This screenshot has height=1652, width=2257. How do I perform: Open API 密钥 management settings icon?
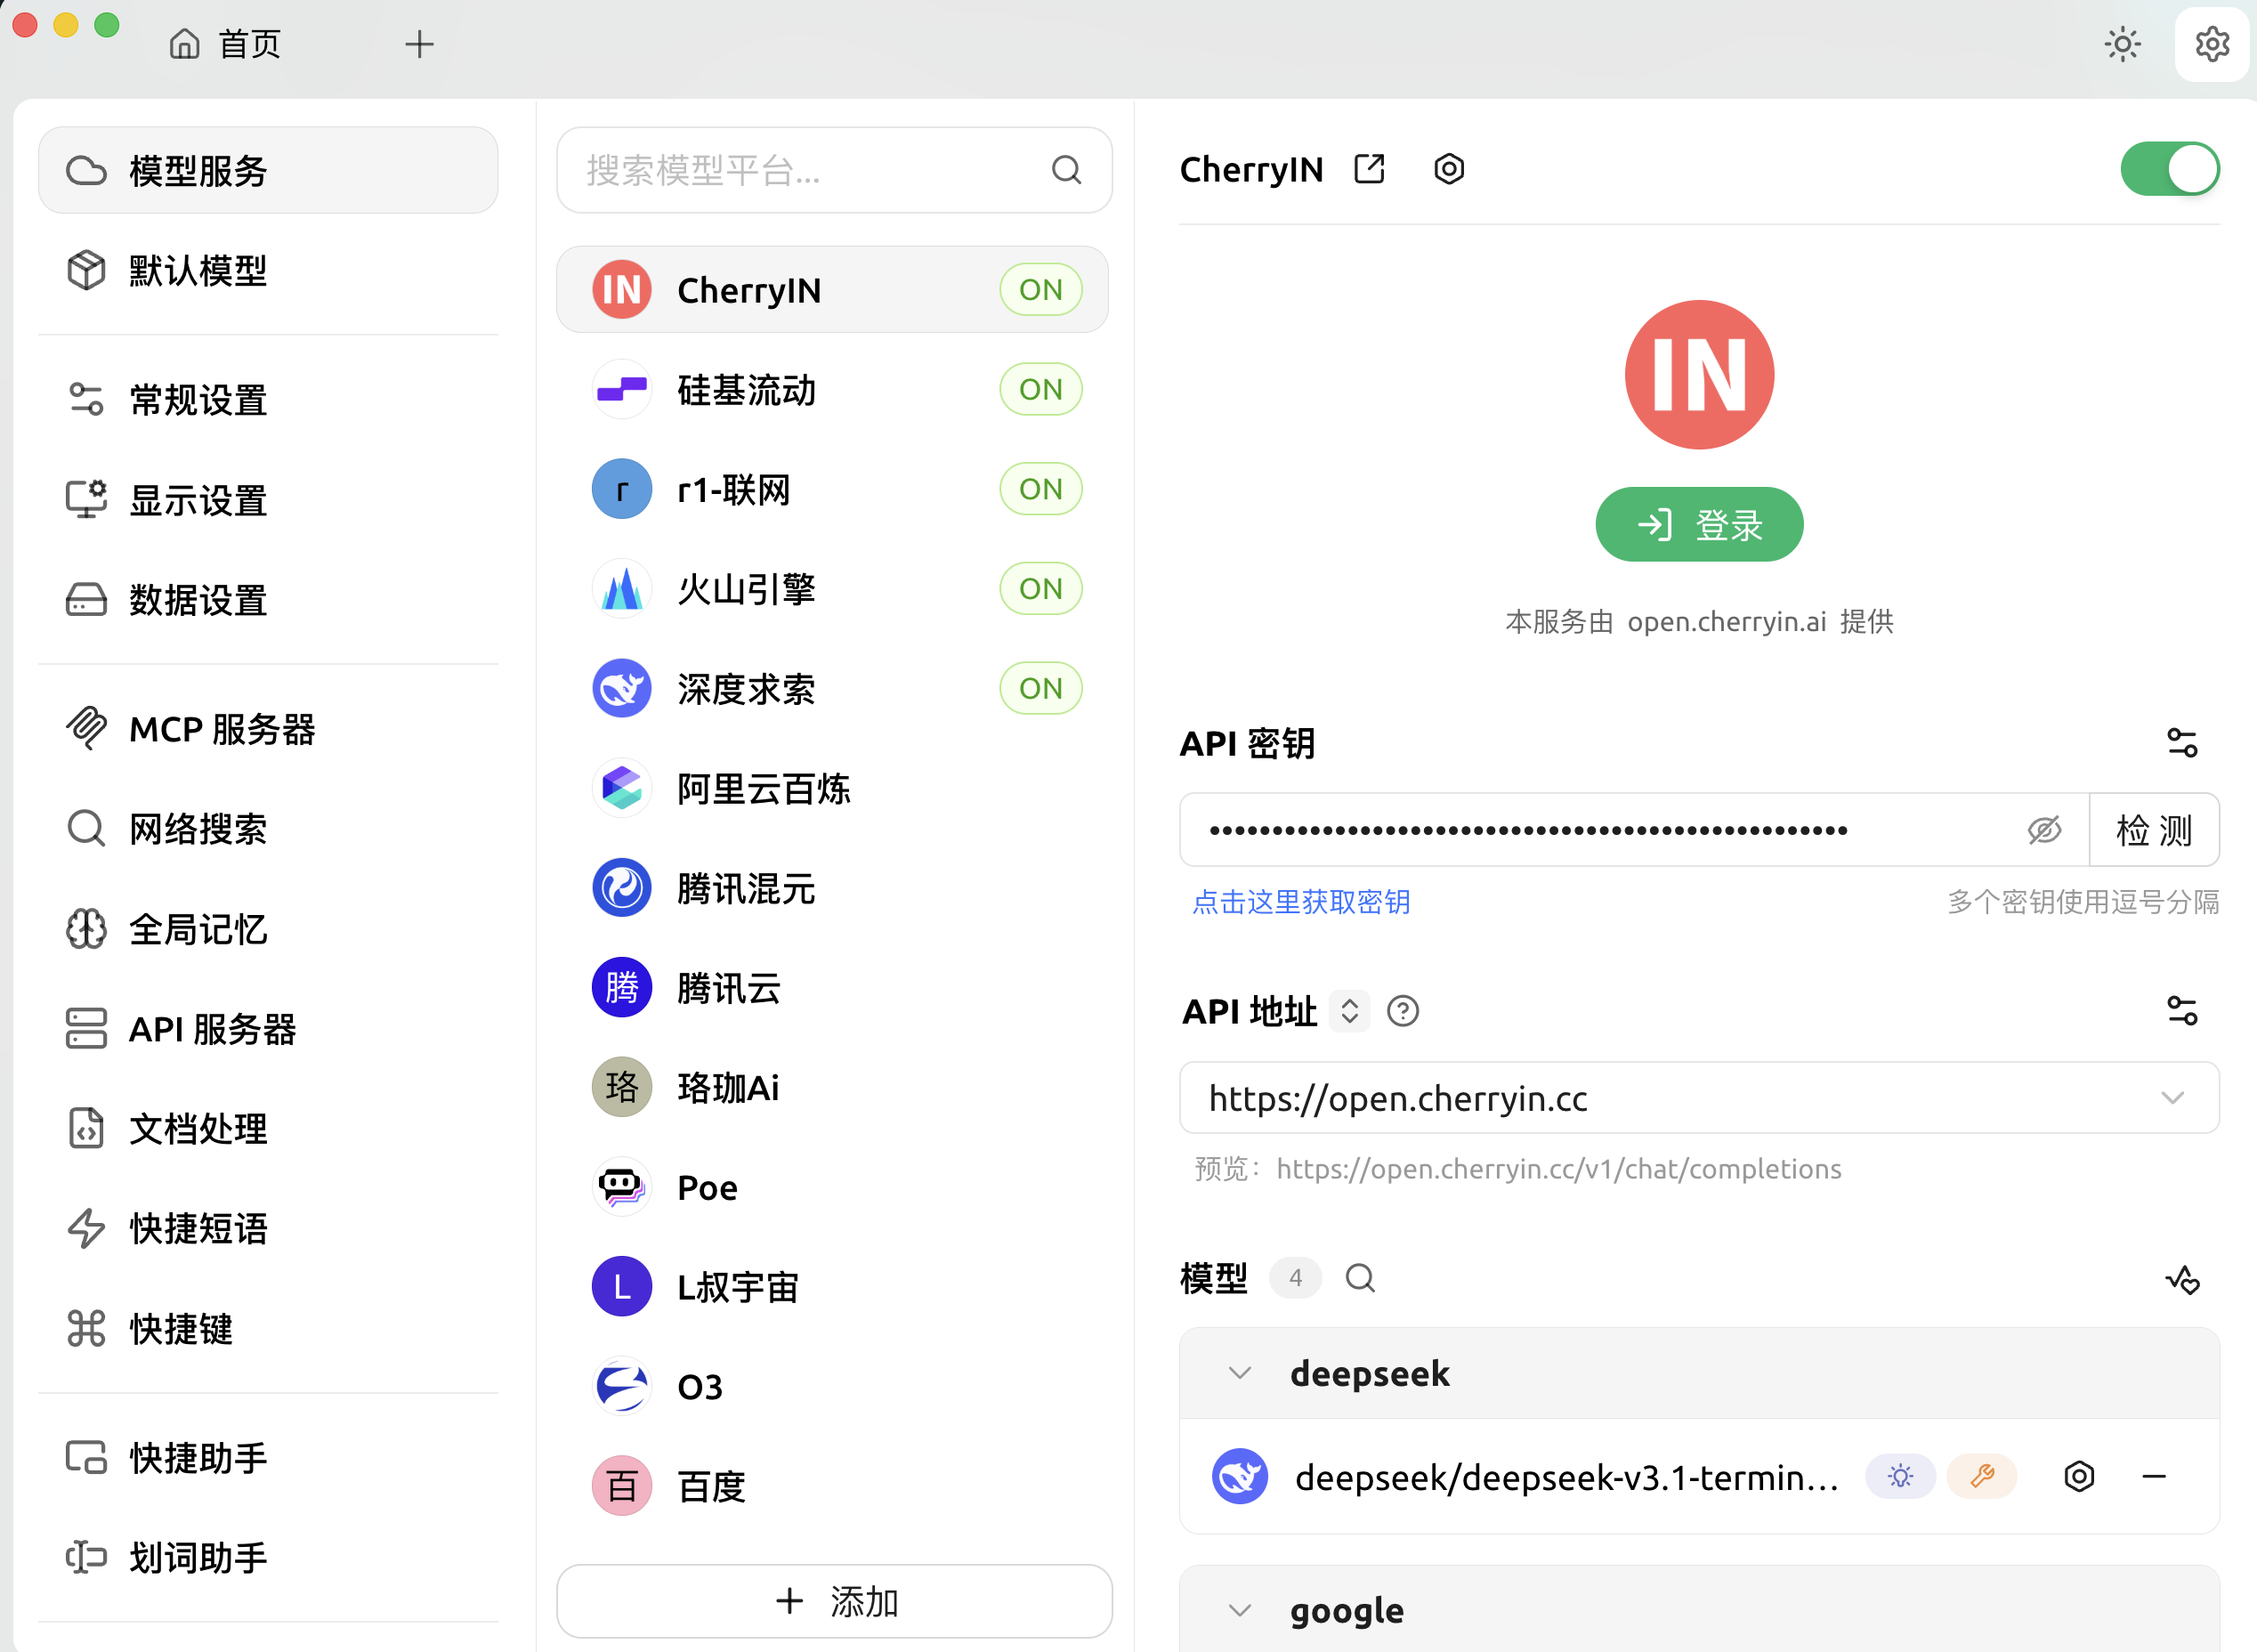[2181, 743]
